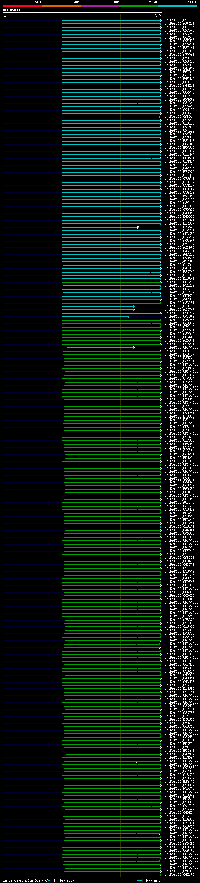Select label UniRef100_Q2JJH2

pyautogui.click(x=179, y=165)
